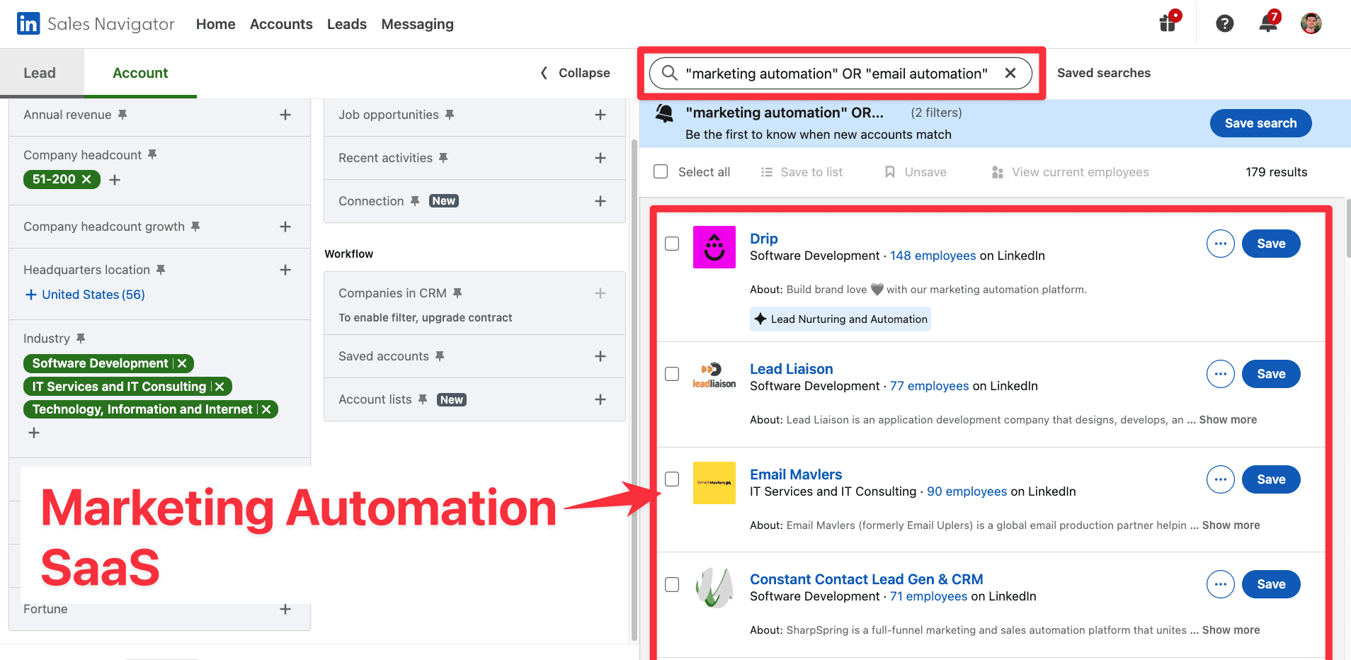
Task: Switch to the Lead tab
Action: tap(42, 73)
